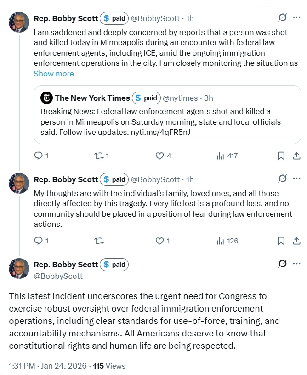
Task: Open The New York Times quoted profile
Action: [x=92, y=98]
